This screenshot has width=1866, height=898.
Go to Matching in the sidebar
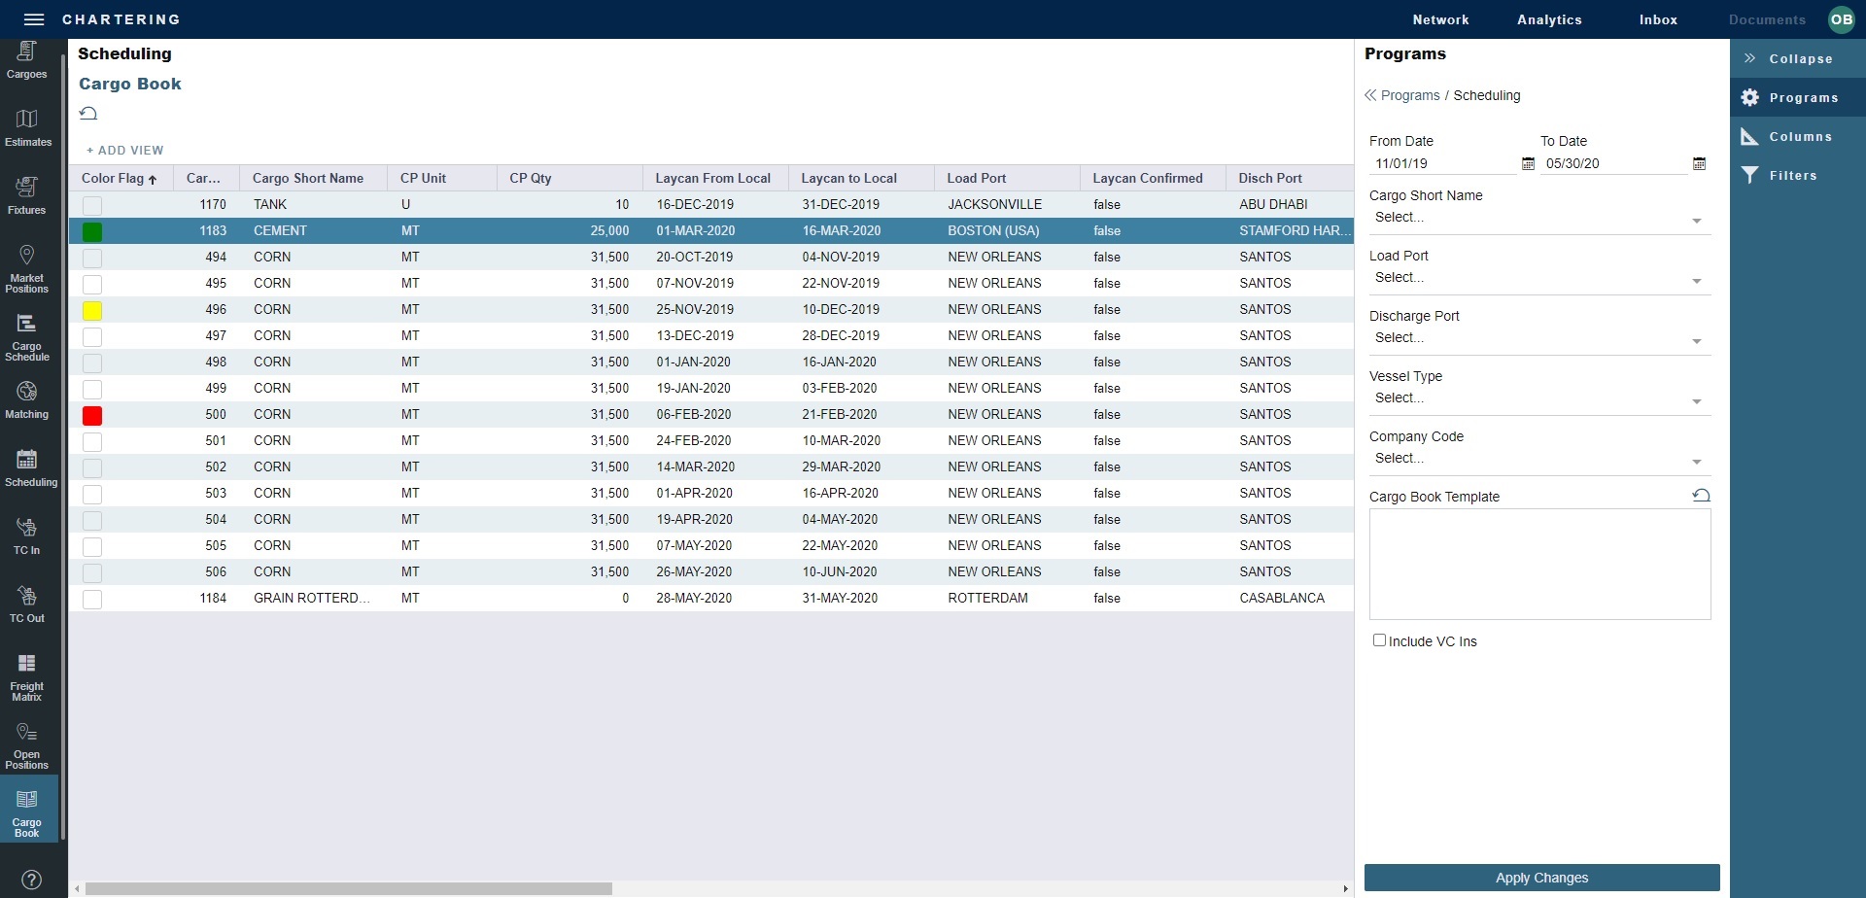[x=27, y=399]
